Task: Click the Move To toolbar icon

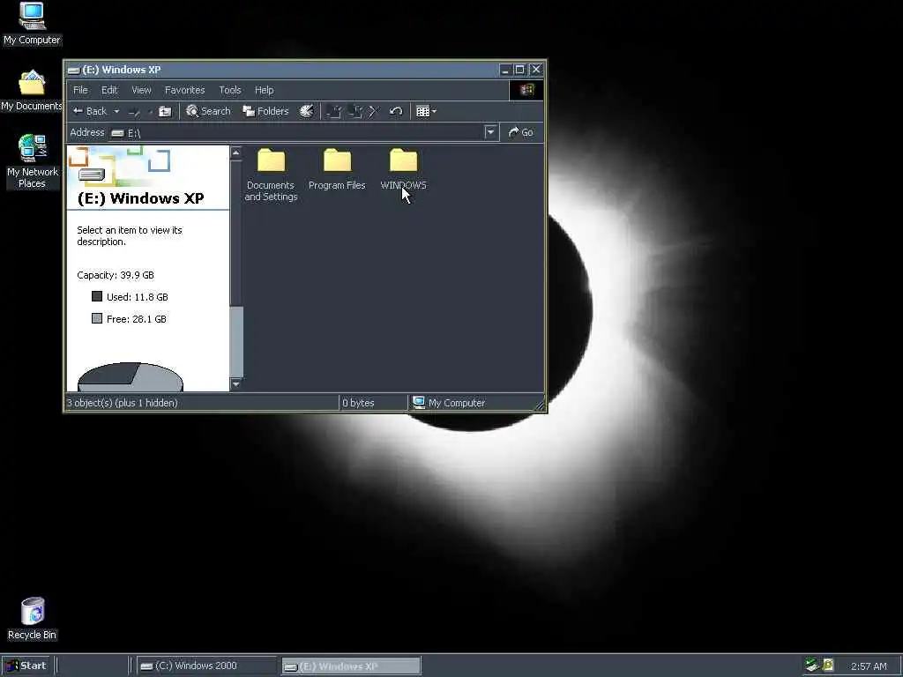Action: 334,111
